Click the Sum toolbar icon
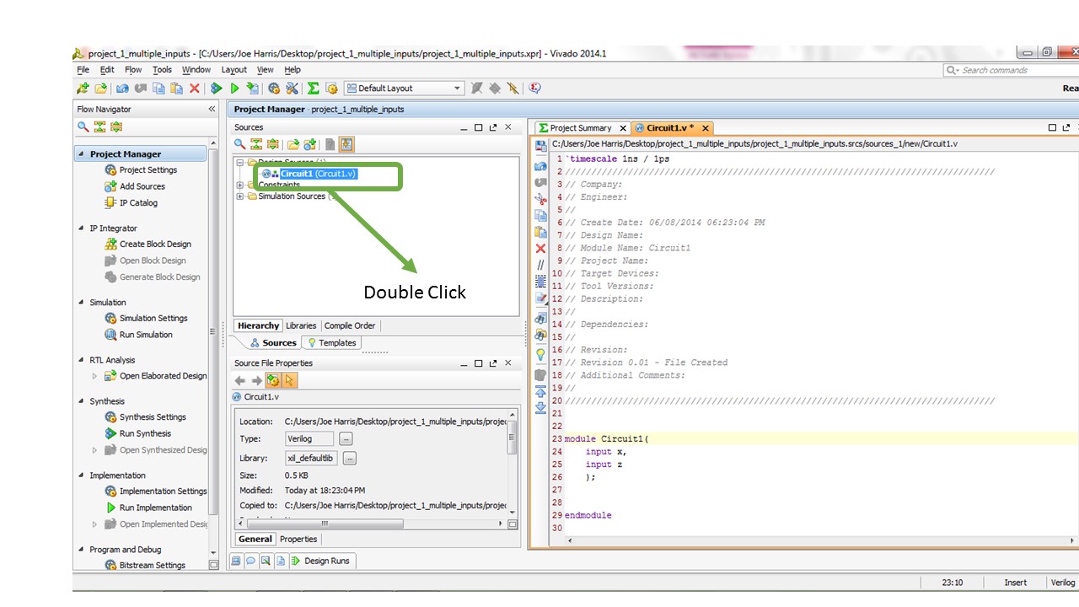This screenshot has width=1079, height=607. click(313, 88)
